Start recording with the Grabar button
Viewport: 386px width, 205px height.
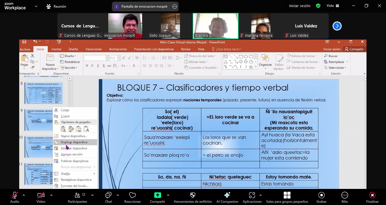tap(321, 195)
